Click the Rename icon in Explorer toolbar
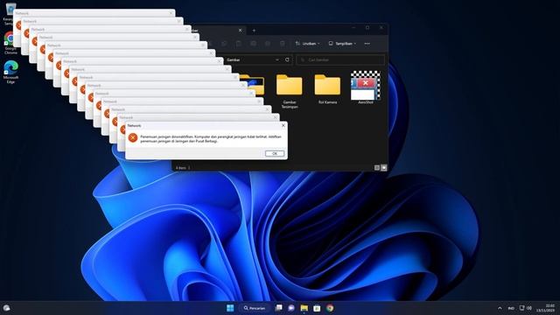 253,44
